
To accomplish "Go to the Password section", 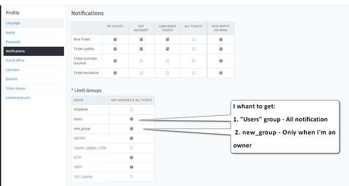I will (x=13, y=42).
